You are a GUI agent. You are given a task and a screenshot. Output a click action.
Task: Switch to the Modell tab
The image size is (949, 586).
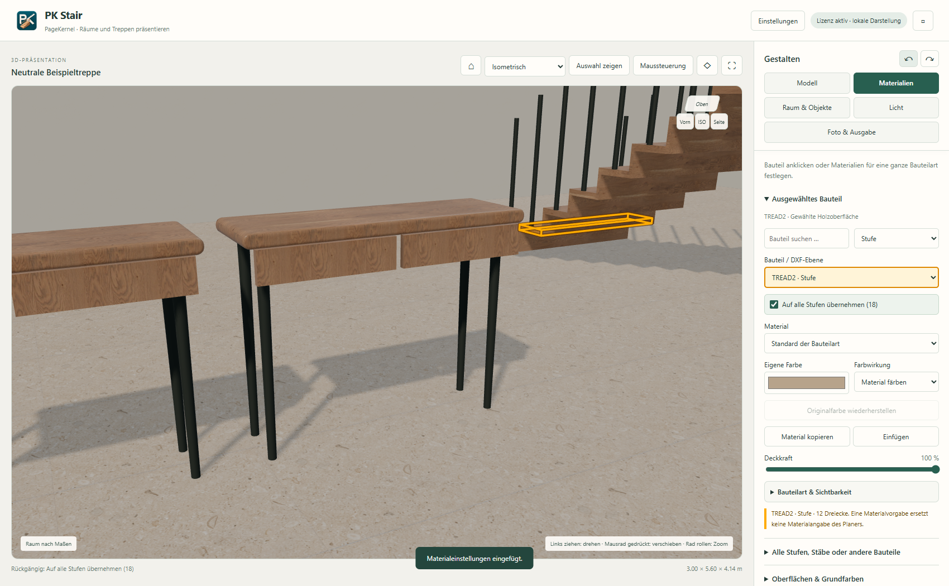pyautogui.click(x=807, y=83)
